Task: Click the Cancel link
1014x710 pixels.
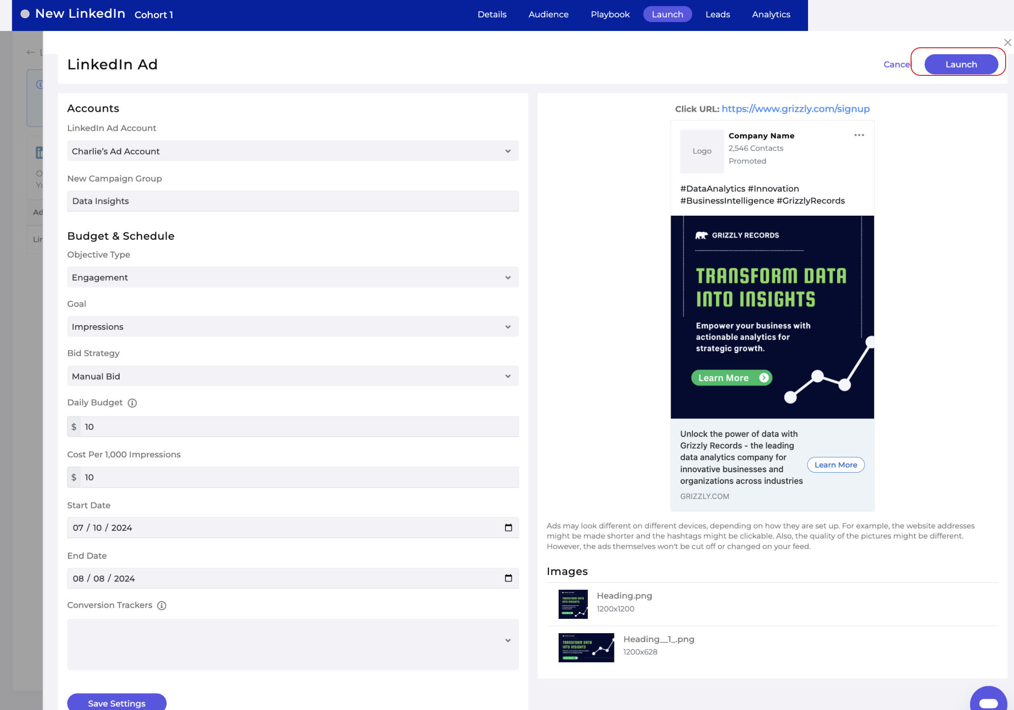Action: pos(897,65)
